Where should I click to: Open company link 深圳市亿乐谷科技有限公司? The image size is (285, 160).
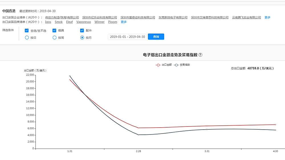pyautogui.click(x=99, y=17)
